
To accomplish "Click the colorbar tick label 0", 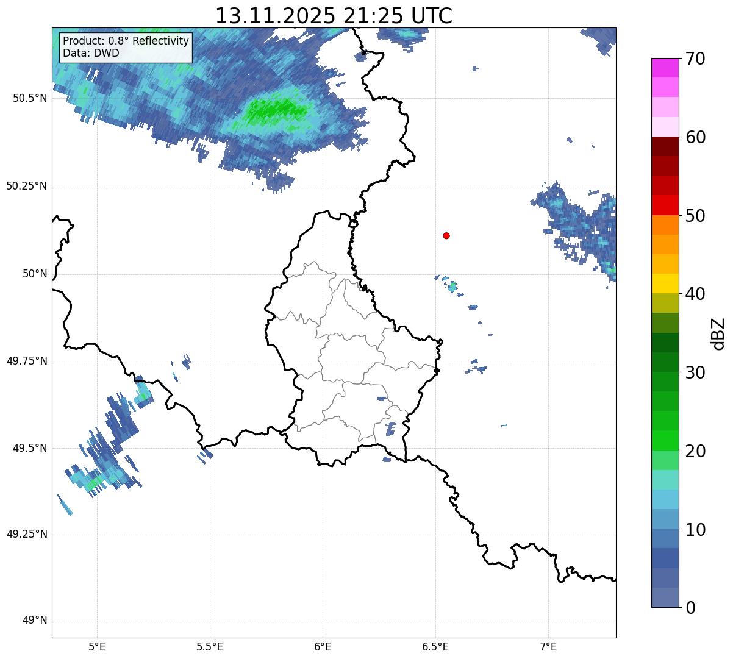I will coord(690,608).
